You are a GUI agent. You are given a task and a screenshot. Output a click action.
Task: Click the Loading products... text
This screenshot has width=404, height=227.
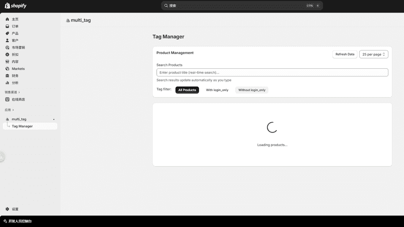point(272,145)
